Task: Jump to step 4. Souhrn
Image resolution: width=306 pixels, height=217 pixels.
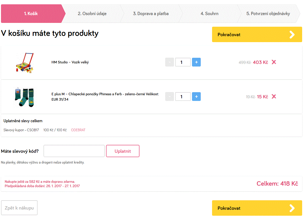Action: pos(209,14)
